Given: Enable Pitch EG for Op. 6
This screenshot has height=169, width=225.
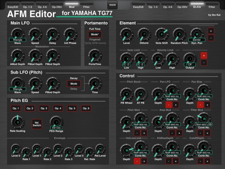Looking at the screenshot, I should coord(86,109).
